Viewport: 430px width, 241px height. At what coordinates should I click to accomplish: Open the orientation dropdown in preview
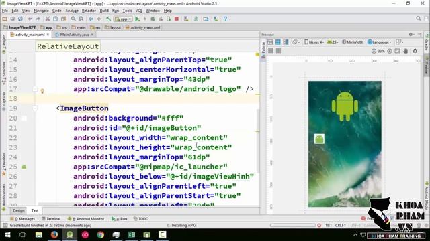(x=296, y=42)
